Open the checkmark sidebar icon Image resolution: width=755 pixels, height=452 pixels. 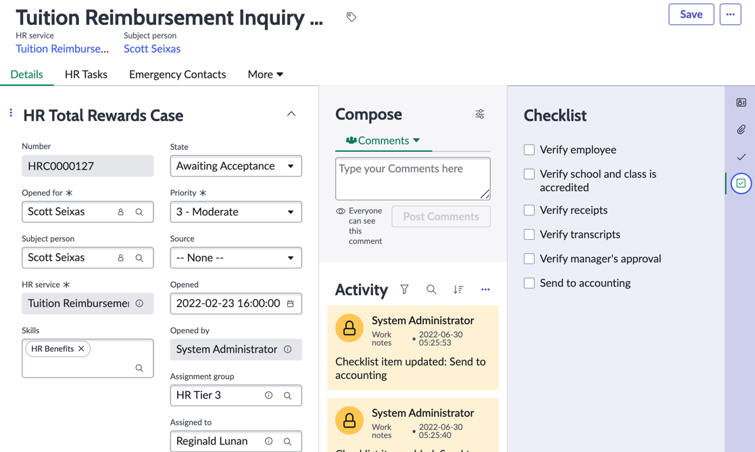pos(741,157)
